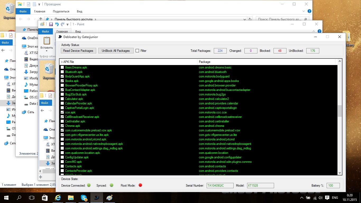The image size is (361, 203).
Task: Click Redo icon in Paint quick toolbar
Action: [62, 24]
